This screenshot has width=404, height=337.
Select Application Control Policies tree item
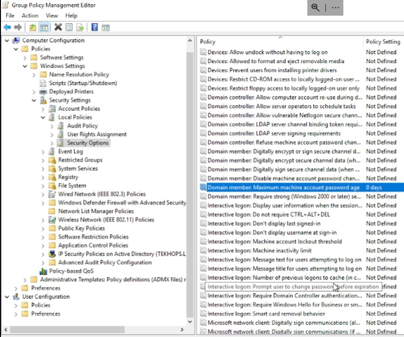coord(93,245)
